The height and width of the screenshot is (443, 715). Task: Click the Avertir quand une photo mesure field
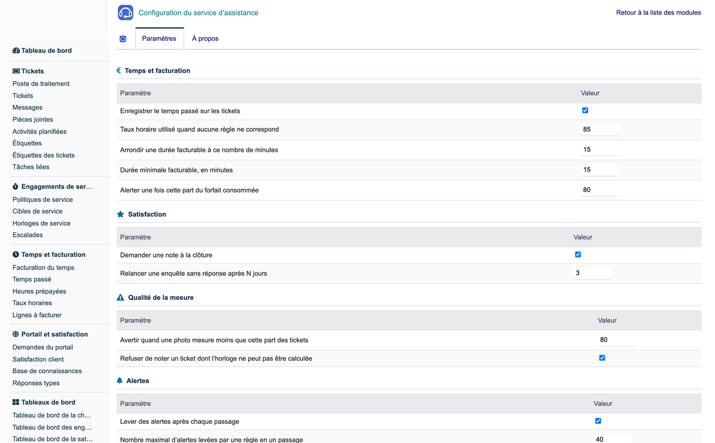pos(617,340)
